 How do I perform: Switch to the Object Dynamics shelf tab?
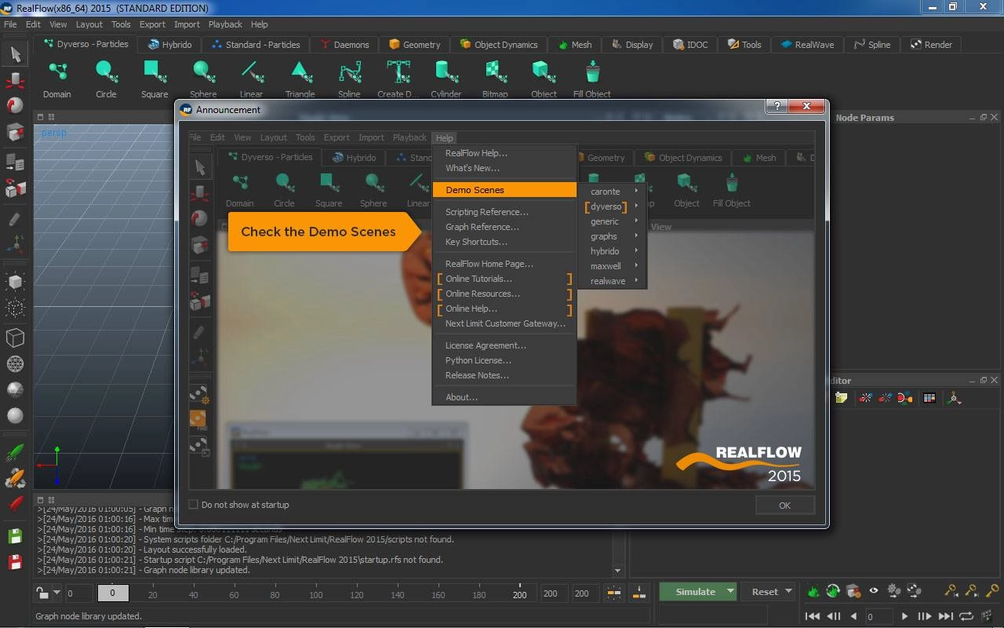tap(499, 45)
